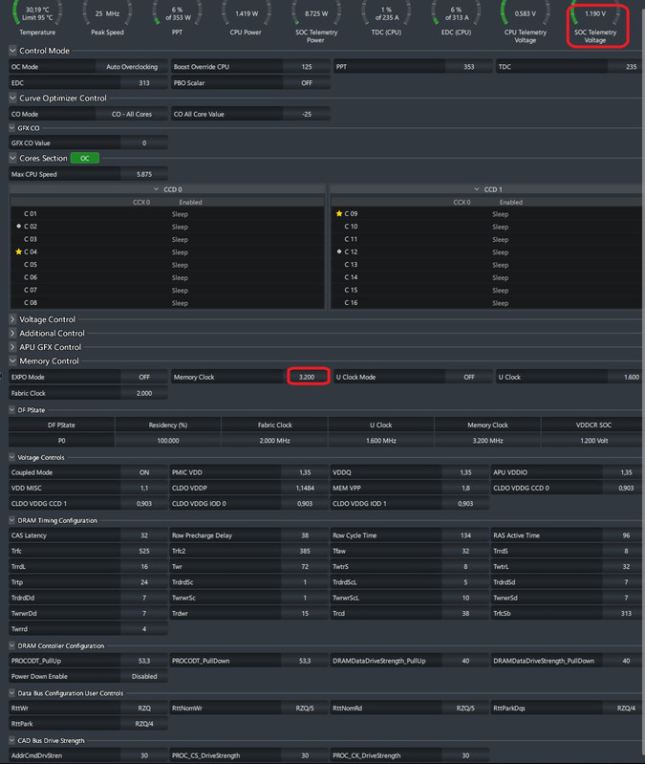Click the CO All Core Value field
645x764 pixels.
coord(306,114)
